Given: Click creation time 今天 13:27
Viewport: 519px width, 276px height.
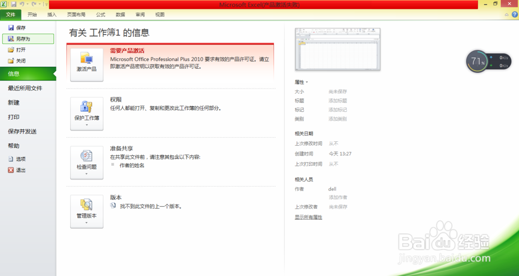Looking at the screenshot, I should coord(340,153).
